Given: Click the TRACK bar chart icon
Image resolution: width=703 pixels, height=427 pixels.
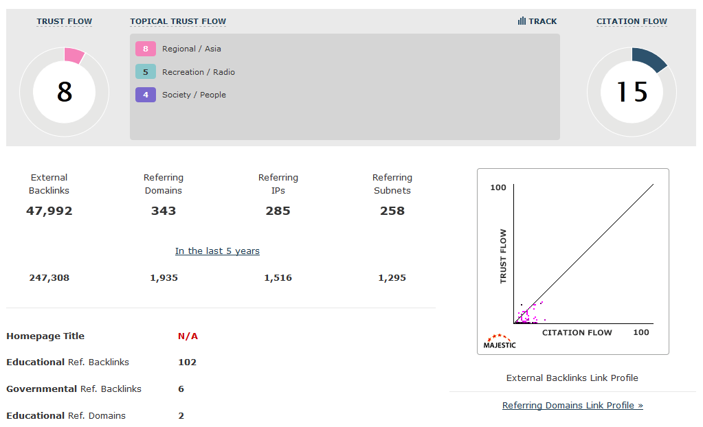Looking at the screenshot, I should coord(522,21).
